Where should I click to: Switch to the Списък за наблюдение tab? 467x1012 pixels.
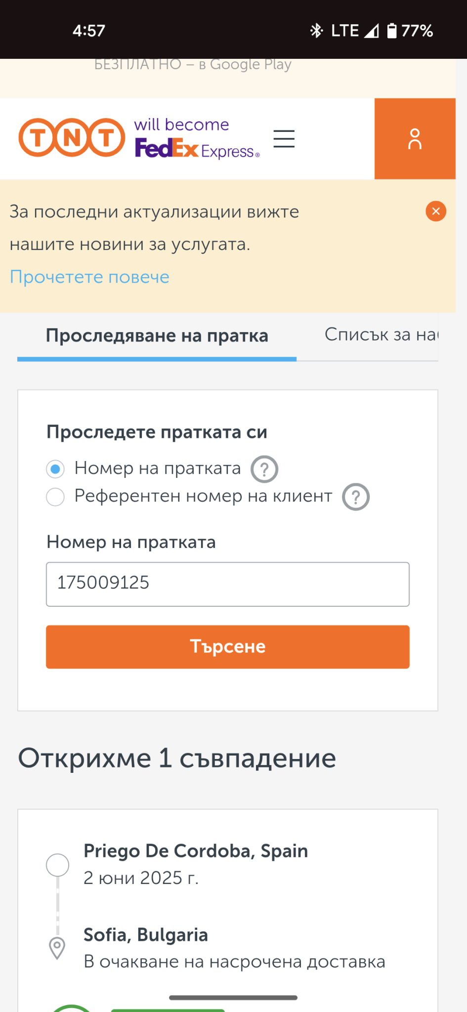(x=381, y=335)
